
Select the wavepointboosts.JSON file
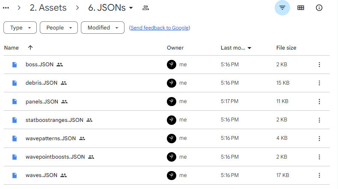click(55, 157)
